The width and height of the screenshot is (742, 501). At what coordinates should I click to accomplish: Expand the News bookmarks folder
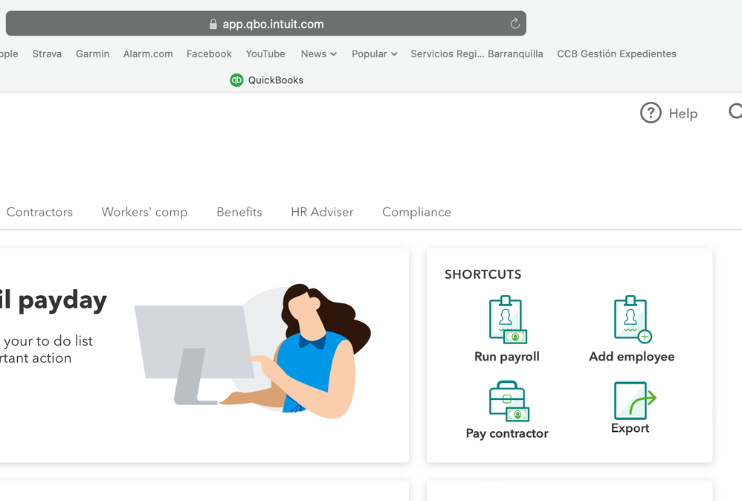pos(318,54)
